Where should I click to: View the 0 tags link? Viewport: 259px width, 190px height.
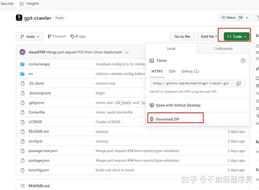tap(78, 36)
